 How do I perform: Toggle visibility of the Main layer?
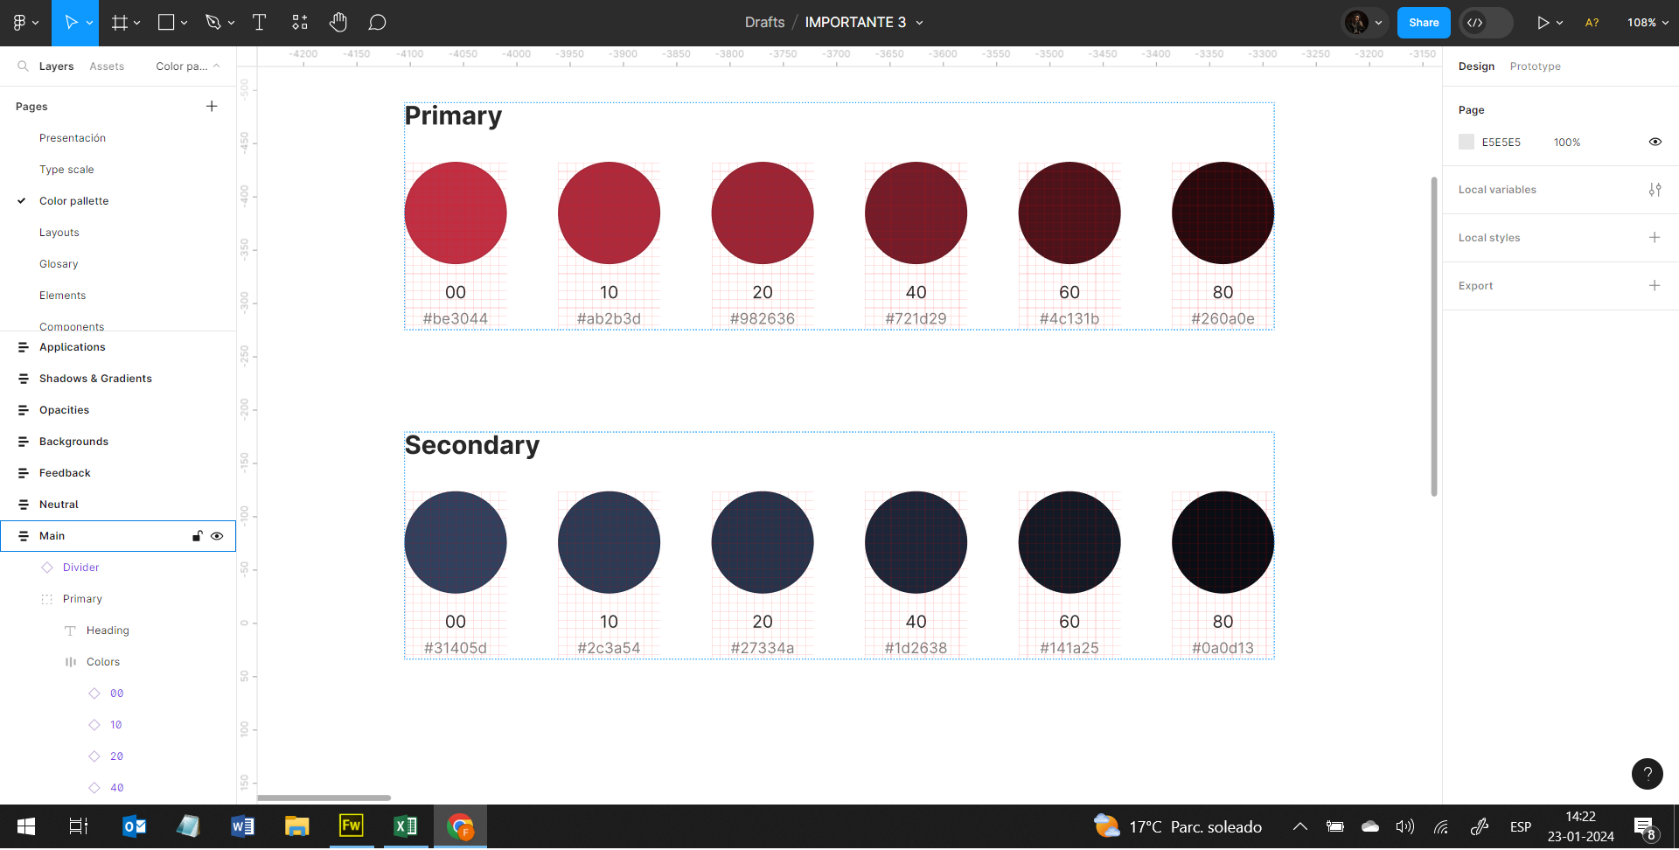click(x=217, y=536)
